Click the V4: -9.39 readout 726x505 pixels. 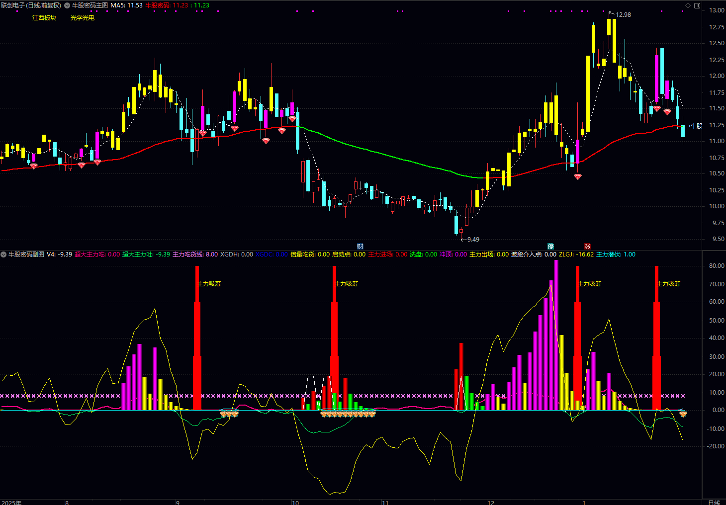coord(59,254)
